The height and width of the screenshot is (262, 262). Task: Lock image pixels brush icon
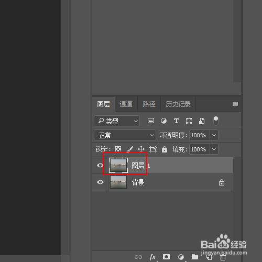click(130, 149)
